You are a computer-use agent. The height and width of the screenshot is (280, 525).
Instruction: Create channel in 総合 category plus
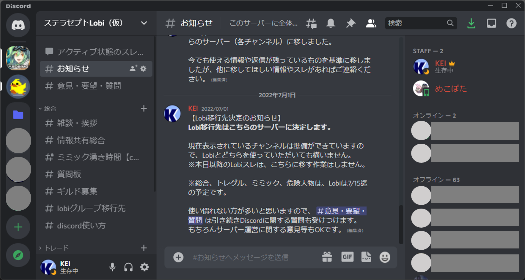pyautogui.click(x=144, y=109)
